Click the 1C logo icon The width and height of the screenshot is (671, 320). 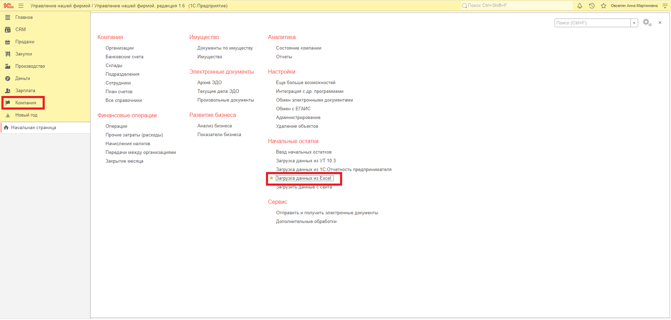[x=8, y=6]
